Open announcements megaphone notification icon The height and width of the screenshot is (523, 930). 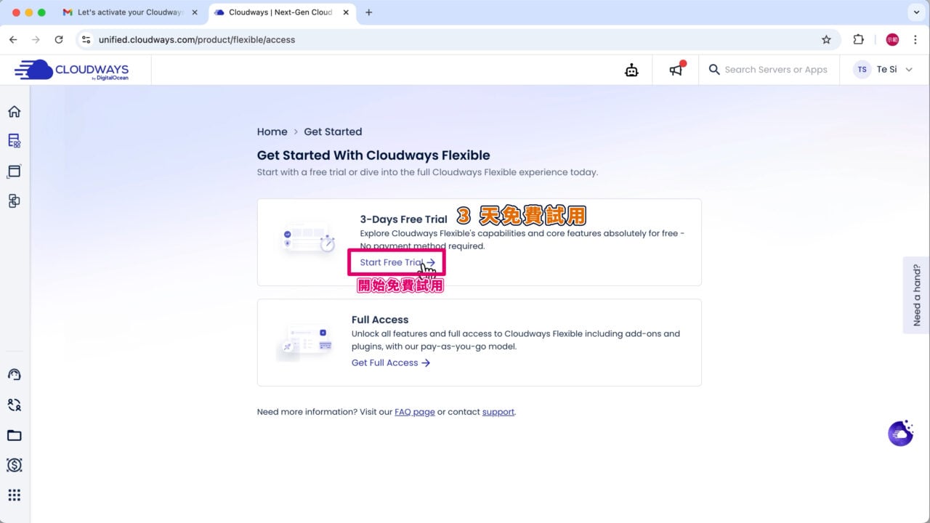coord(676,70)
